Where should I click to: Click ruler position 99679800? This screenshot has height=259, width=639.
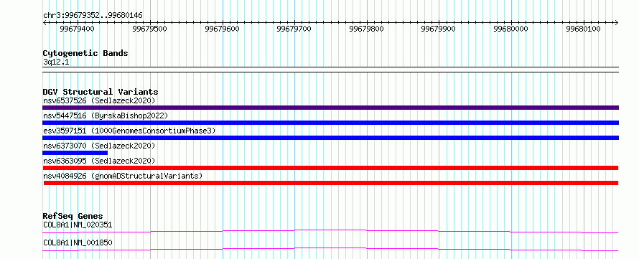[x=367, y=29]
